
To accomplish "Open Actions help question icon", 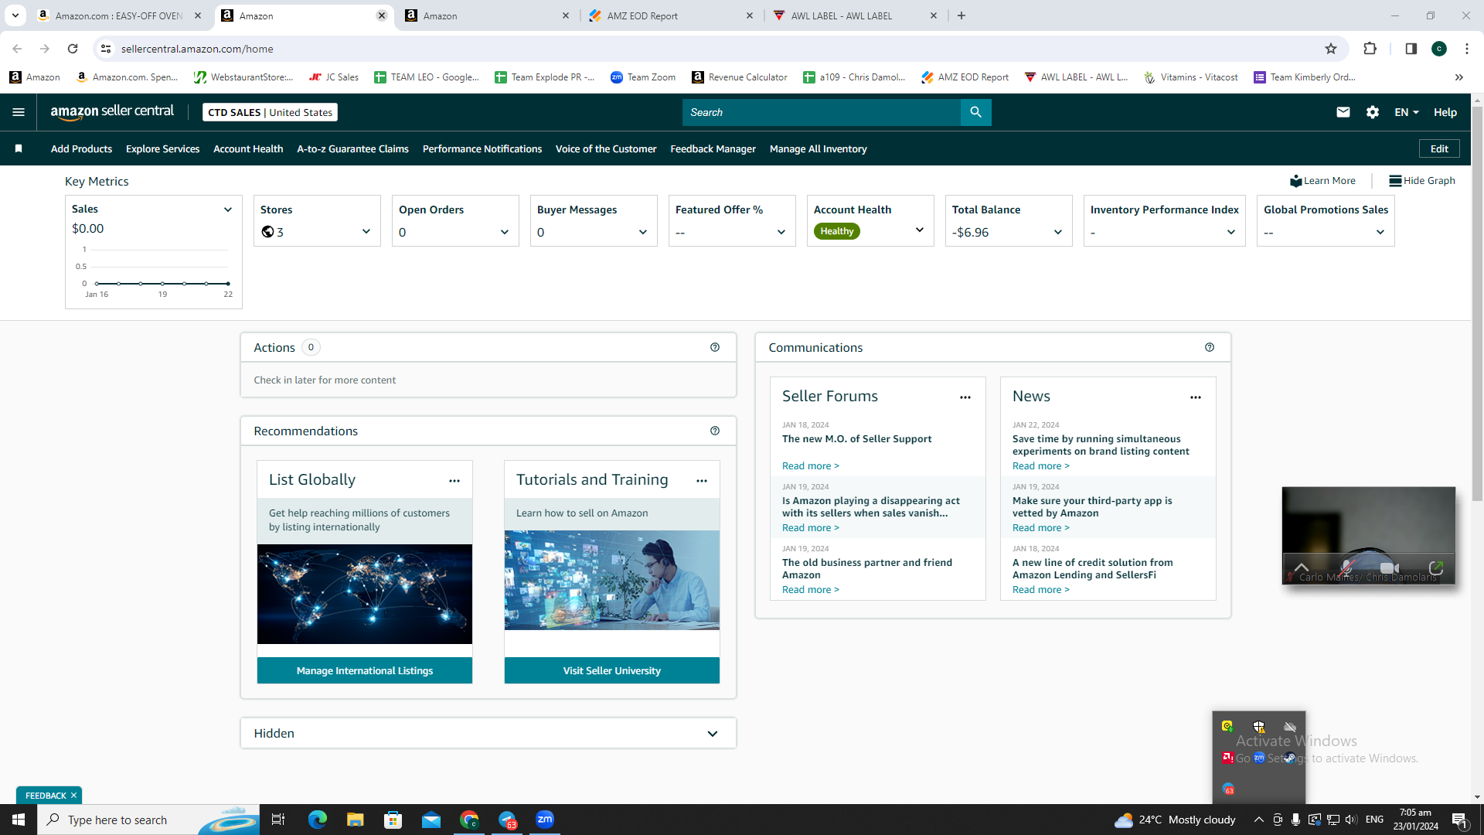I will (715, 347).
